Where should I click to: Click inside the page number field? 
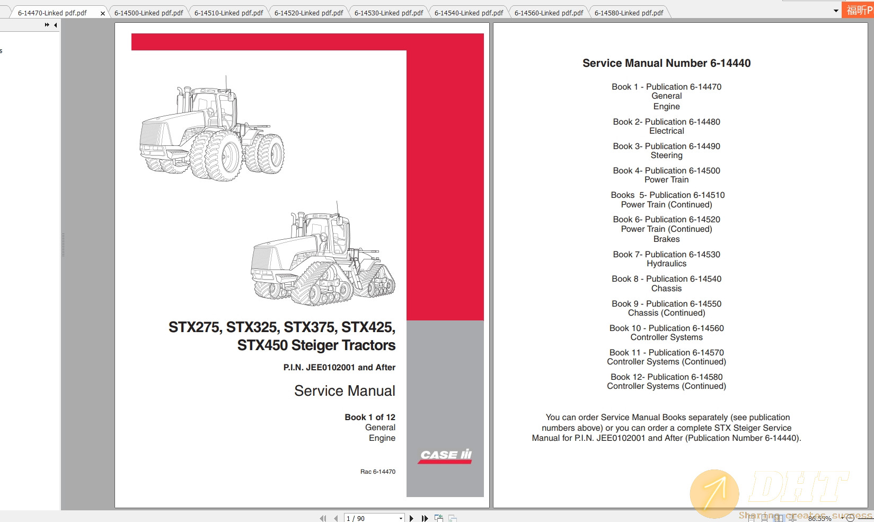366,518
